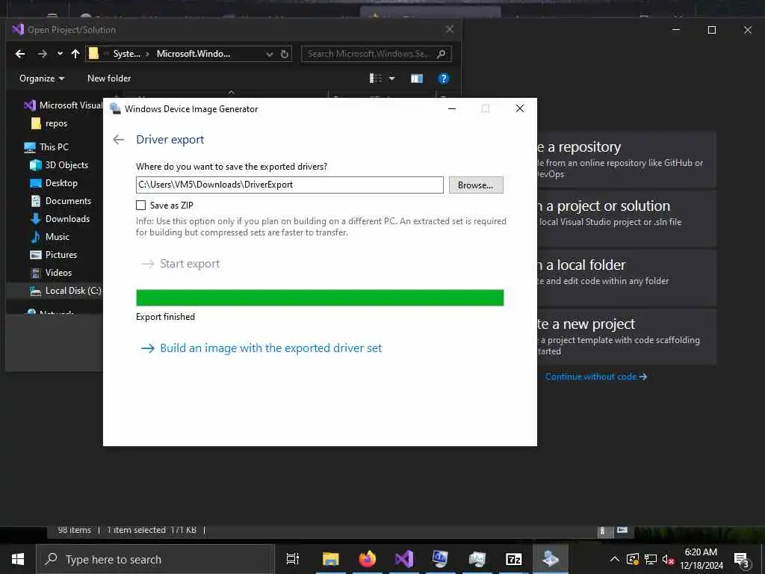Screen dimensions: 765x574
Task: Click the Browse... button
Action: (x=476, y=185)
